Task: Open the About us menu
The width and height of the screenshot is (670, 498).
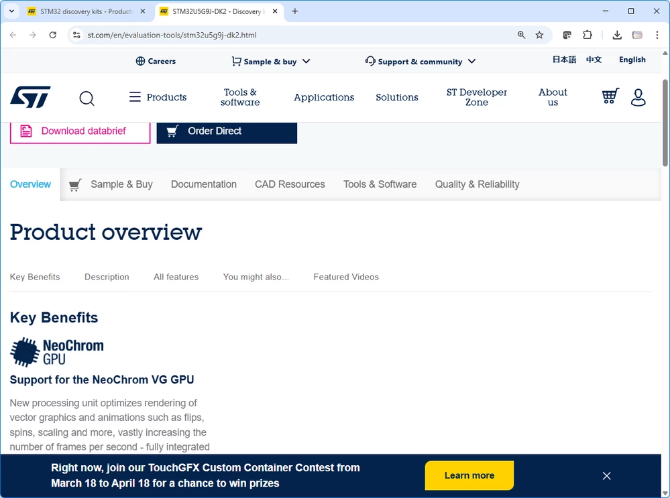Action: pyautogui.click(x=553, y=97)
